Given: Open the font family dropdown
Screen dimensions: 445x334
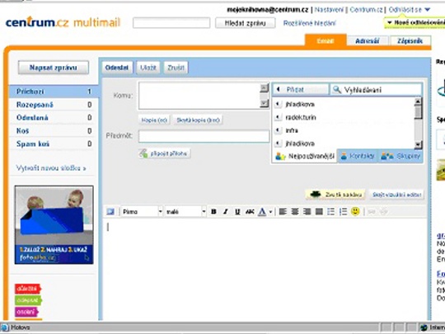Looking at the screenshot, I should click(x=142, y=212).
